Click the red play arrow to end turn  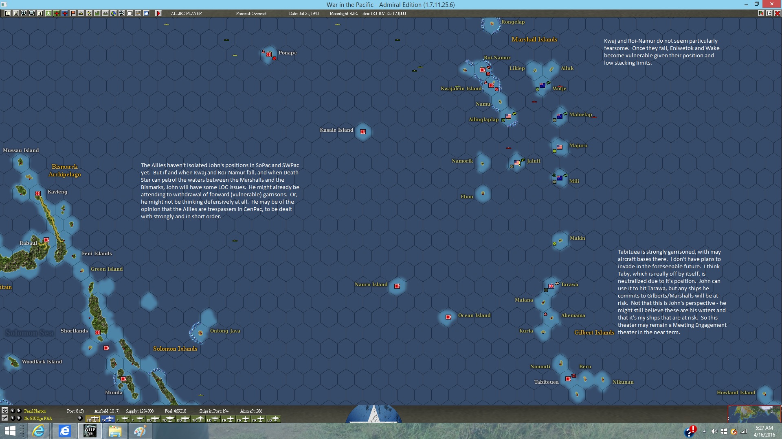pos(158,13)
